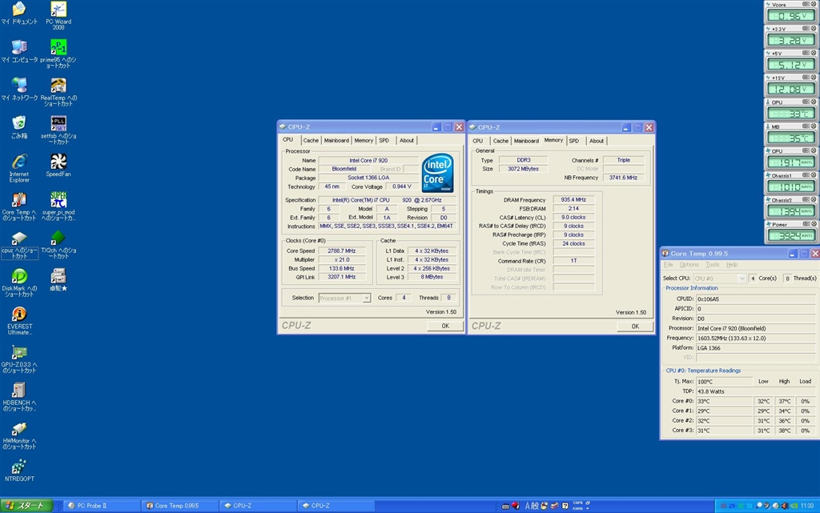The image size is (820, 513).
Task: Click the Start button on the taskbar
Action: [26, 506]
